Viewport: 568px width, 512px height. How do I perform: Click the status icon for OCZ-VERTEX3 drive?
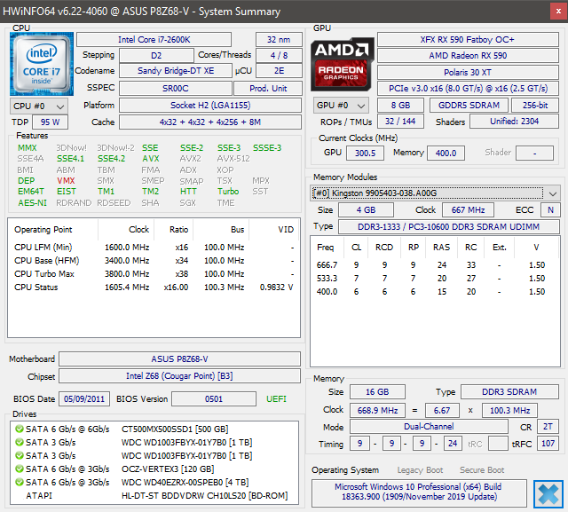tap(20, 469)
